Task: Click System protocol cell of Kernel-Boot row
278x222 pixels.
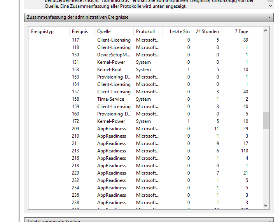Action: (x=143, y=70)
